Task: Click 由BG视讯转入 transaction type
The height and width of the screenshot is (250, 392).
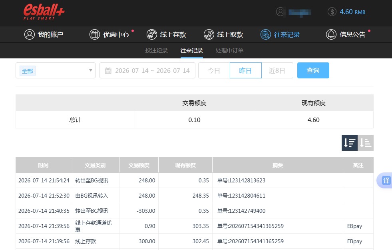Action: [x=92, y=196]
